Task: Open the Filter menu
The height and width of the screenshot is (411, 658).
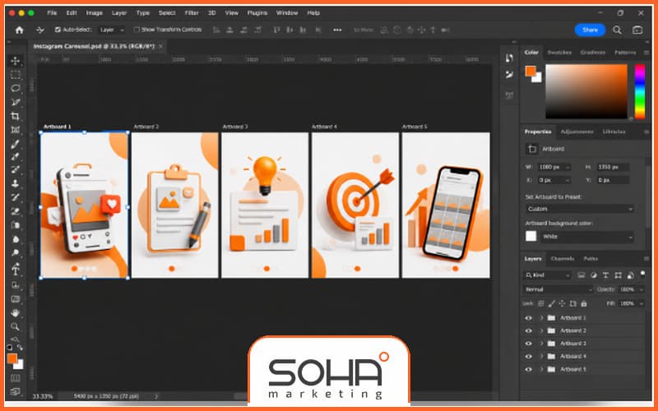Action: [192, 13]
